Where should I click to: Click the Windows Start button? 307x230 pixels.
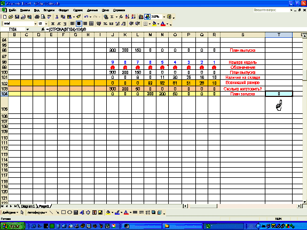(x=13, y=226)
